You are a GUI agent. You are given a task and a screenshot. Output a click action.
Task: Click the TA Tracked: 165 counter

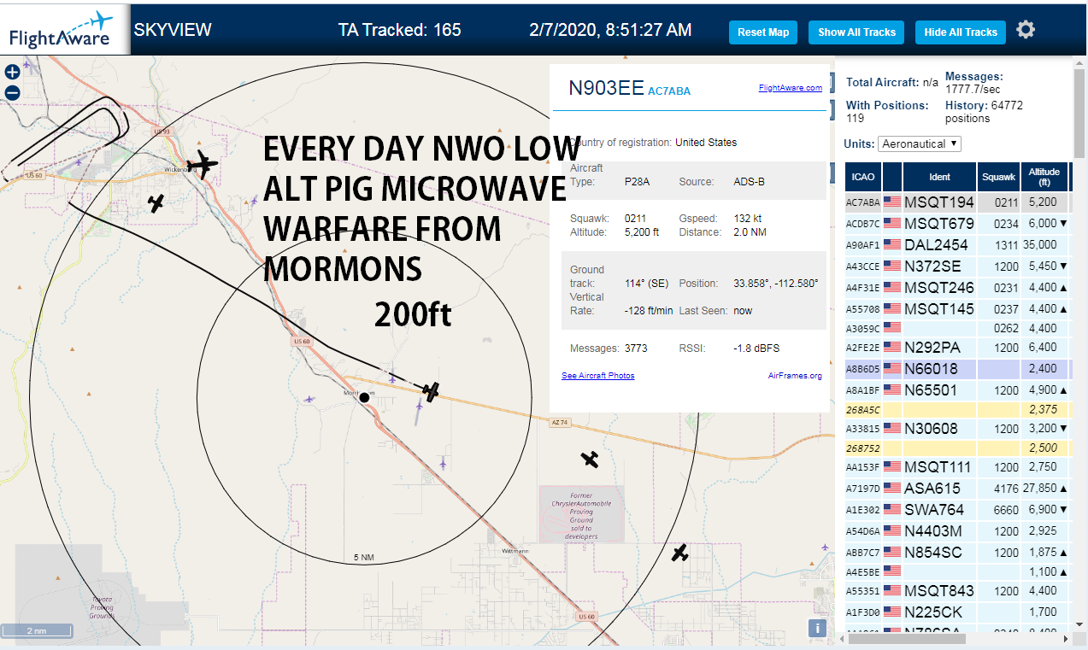pos(399,30)
